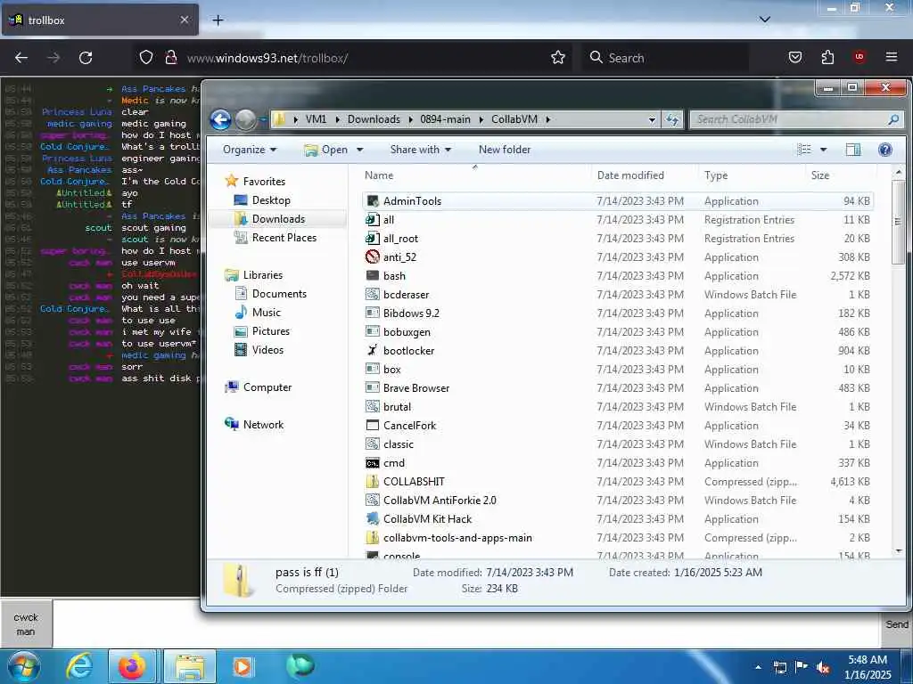The image size is (913, 684).
Task: Click Firefox icon in the taskbar
Action: [x=132, y=666]
